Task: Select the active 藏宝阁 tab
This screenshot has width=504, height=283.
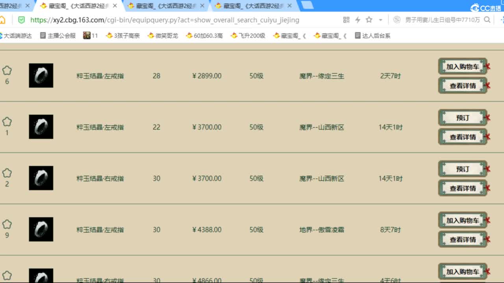Action: pos(79,6)
